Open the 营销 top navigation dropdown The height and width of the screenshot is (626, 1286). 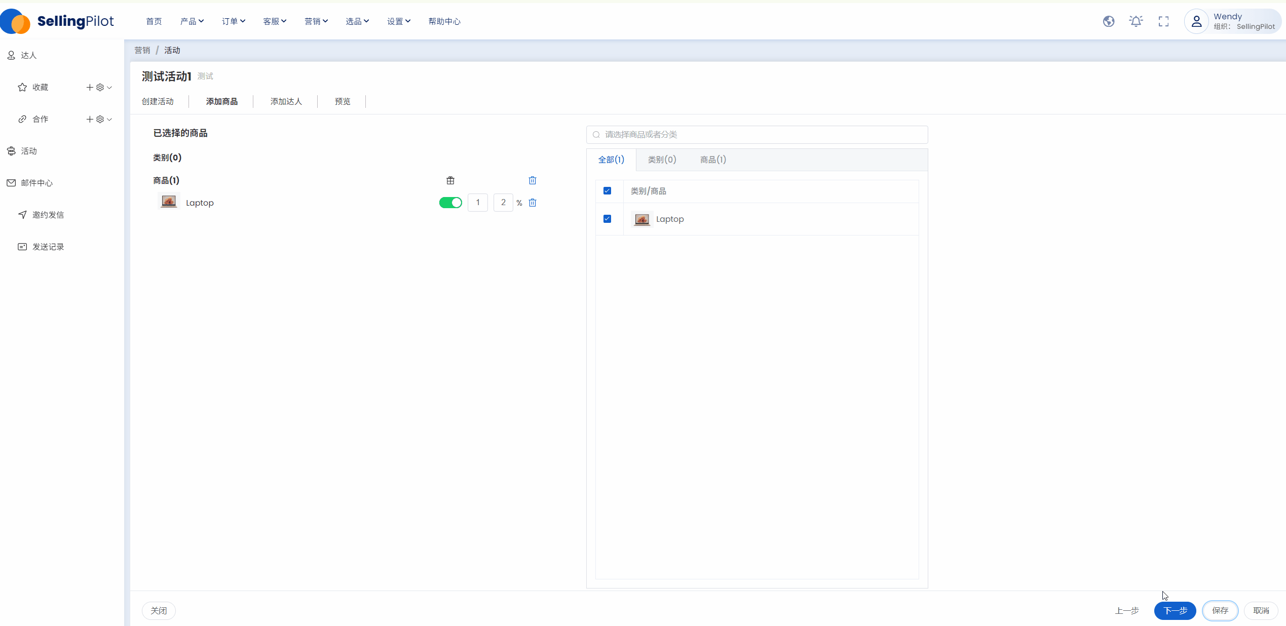[316, 21]
